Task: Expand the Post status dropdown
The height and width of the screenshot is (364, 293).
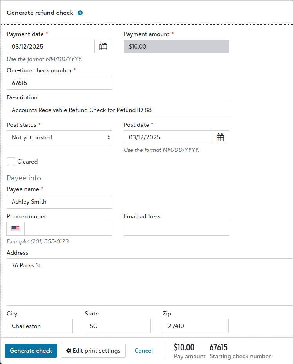Action: coord(59,137)
